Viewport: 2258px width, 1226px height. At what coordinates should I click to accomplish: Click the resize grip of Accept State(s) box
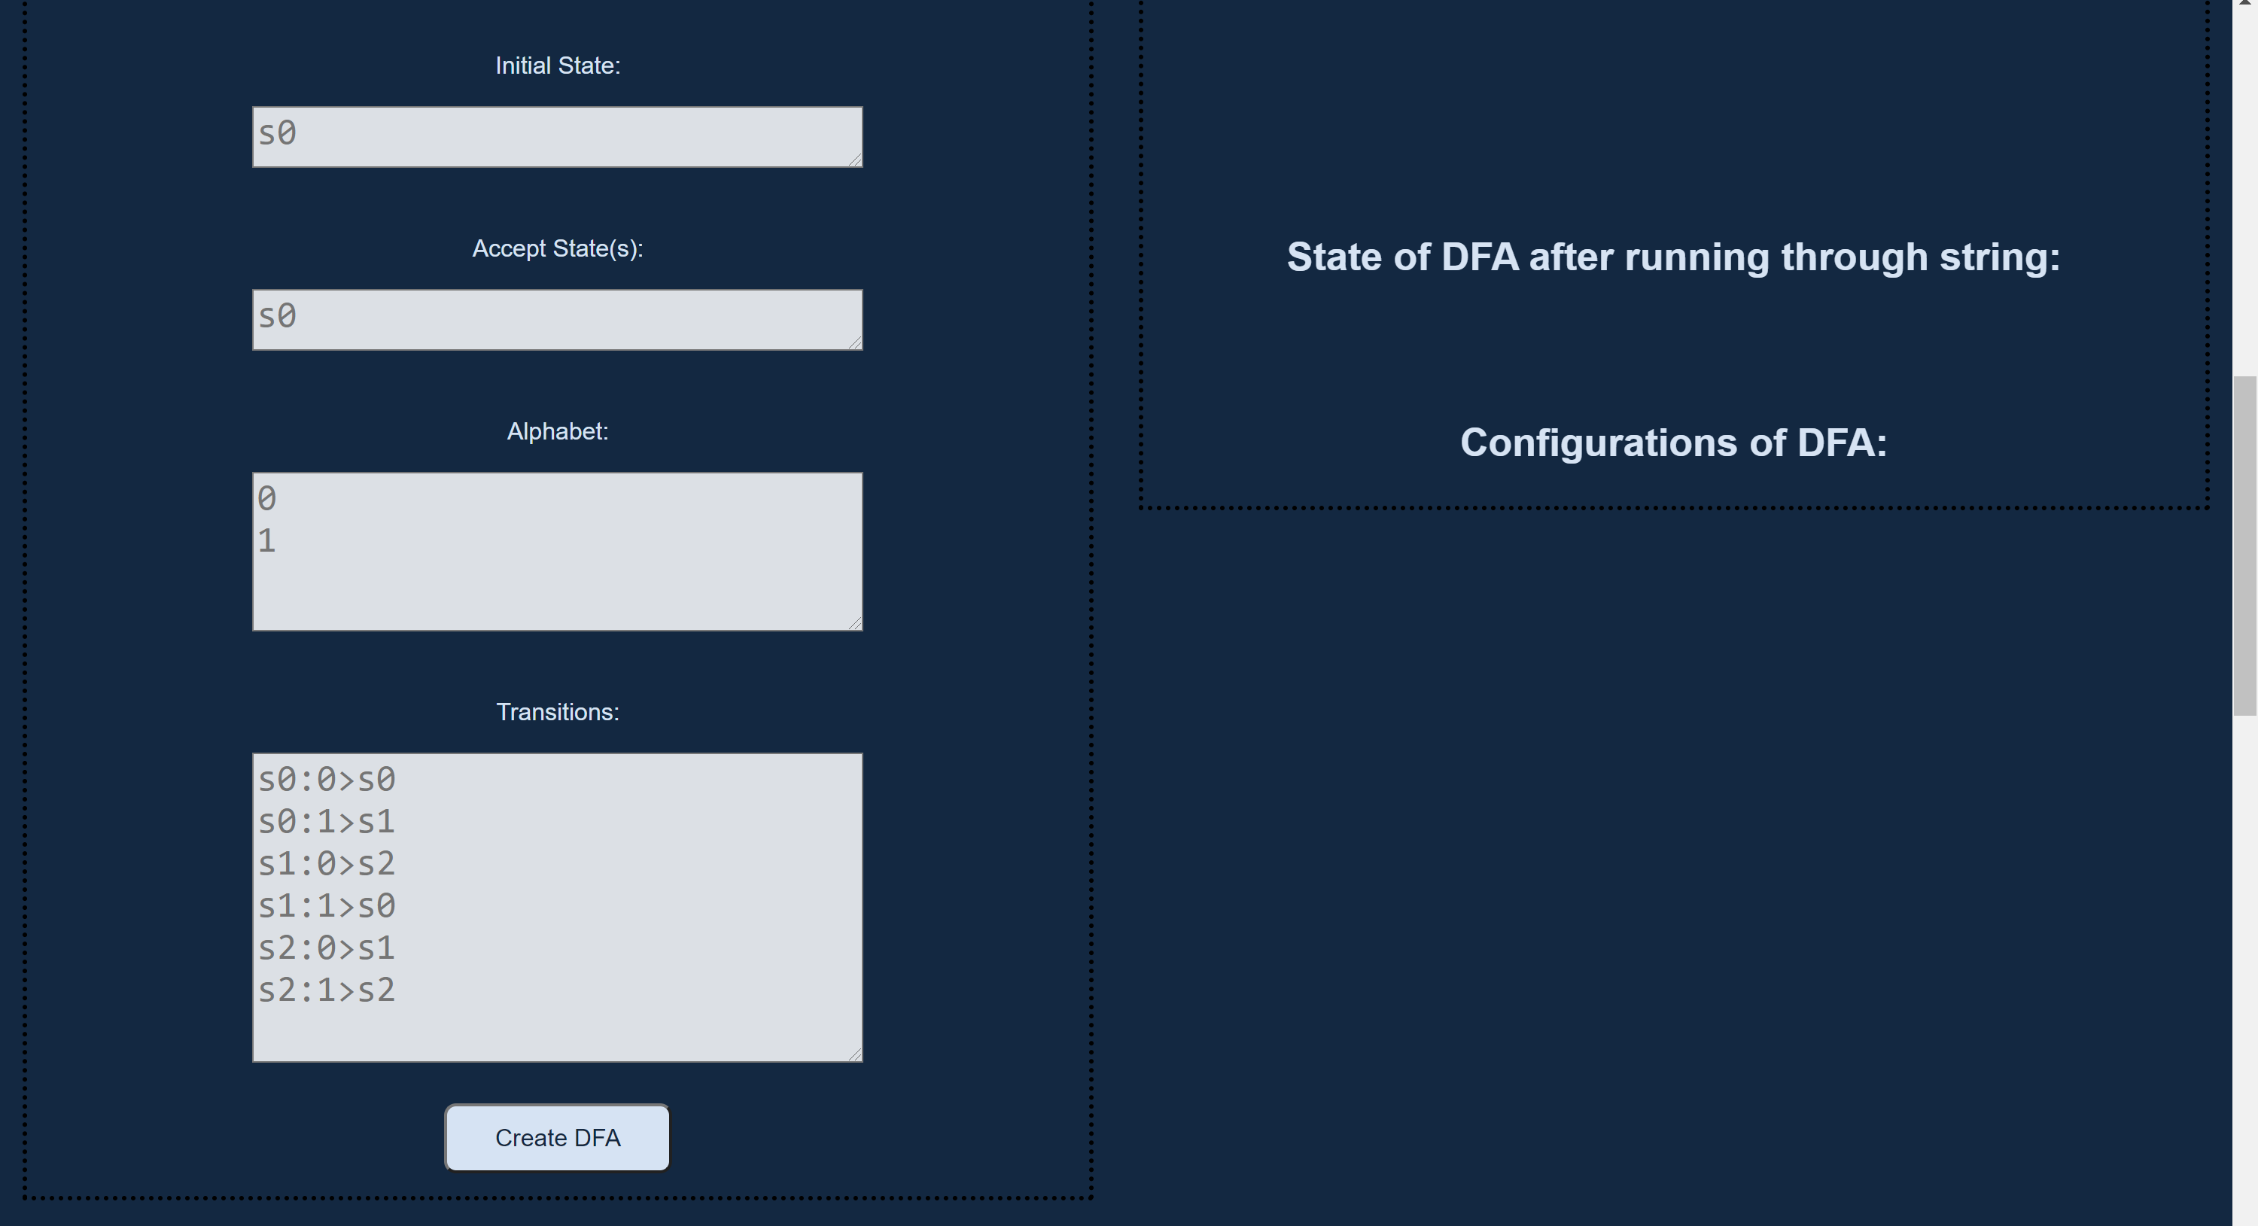click(x=854, y=342)
